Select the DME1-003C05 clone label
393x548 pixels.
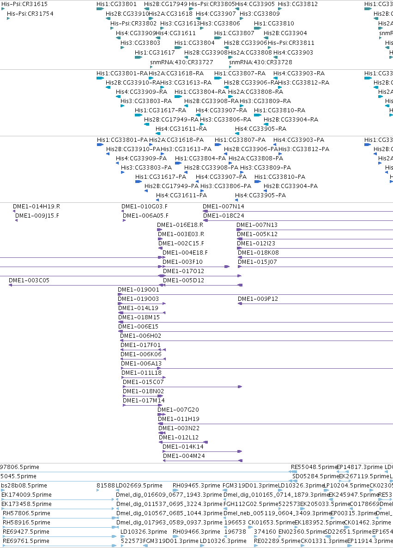tap(29, 280)
